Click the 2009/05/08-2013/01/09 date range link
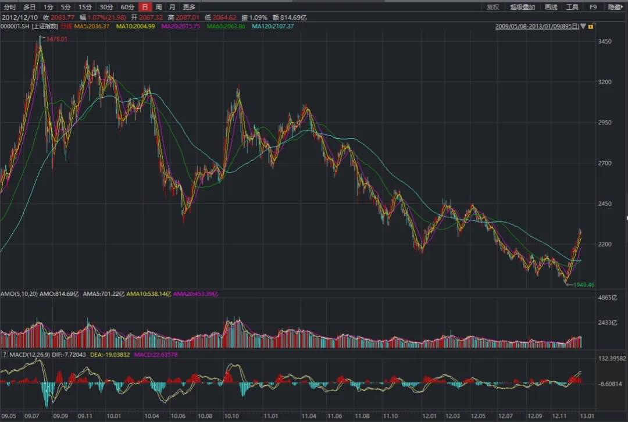The height and width of the screenshot is (422, 628). 537,26
